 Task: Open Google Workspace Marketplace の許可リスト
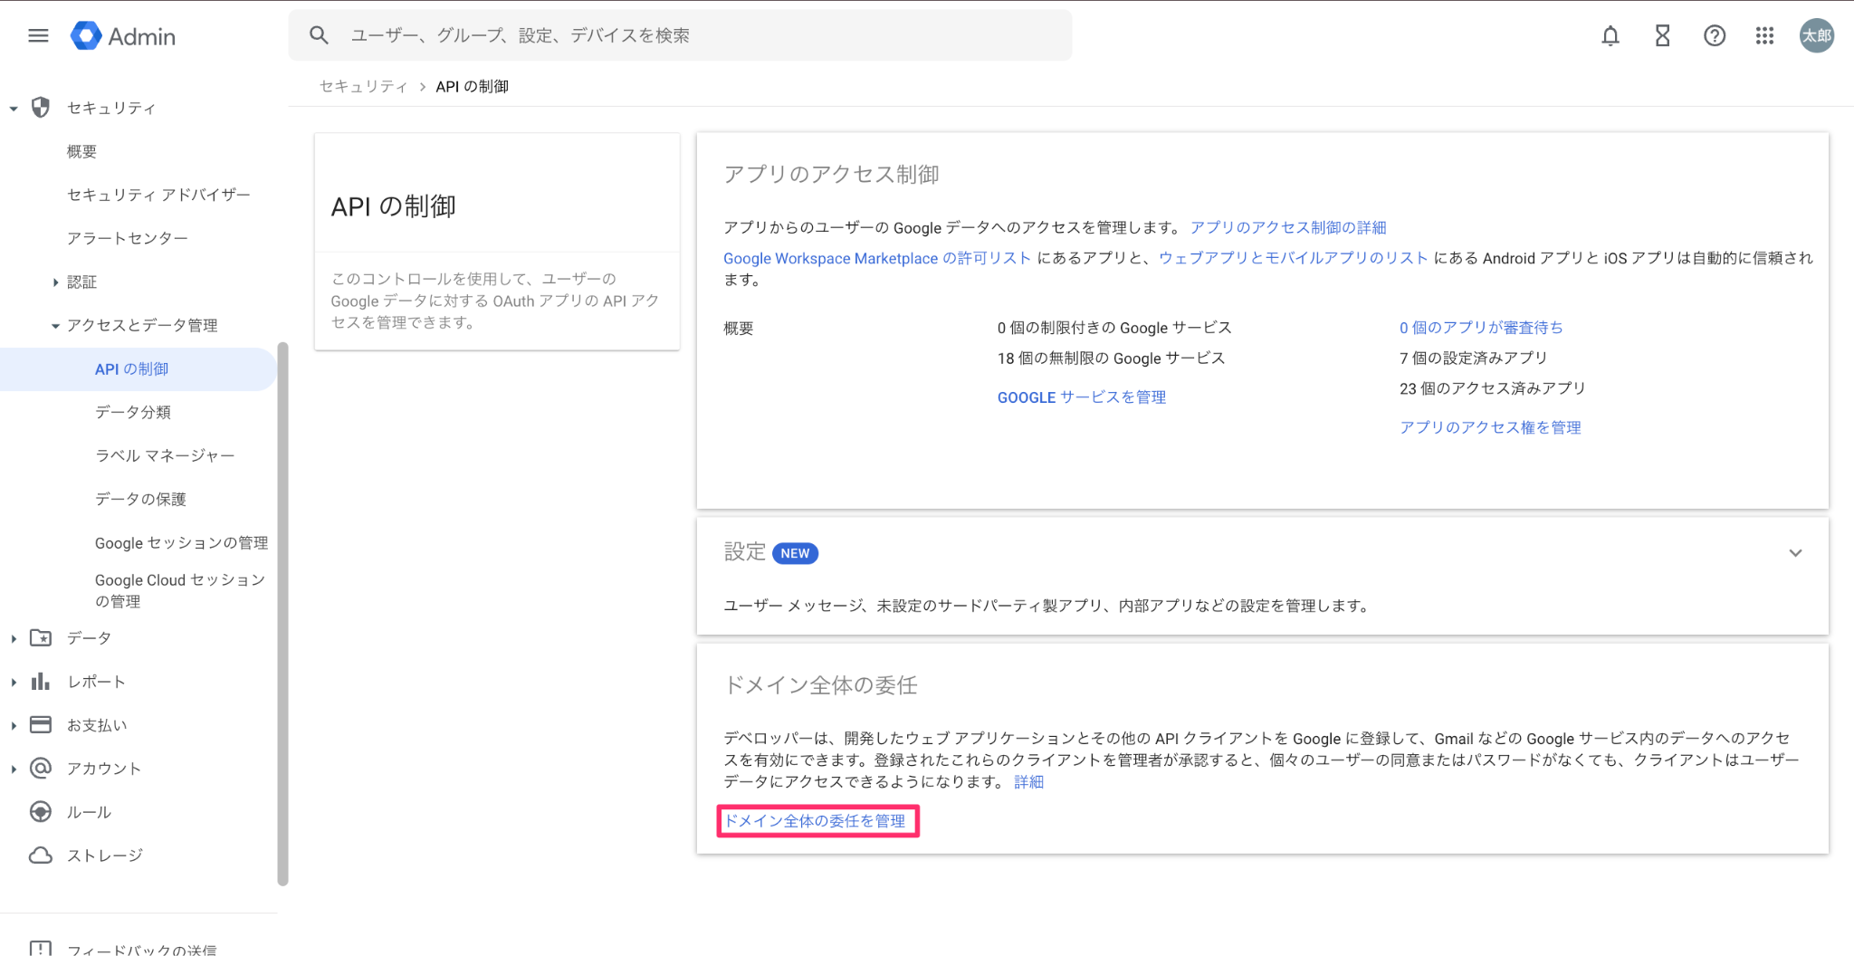pyautogui.click(x=877, y=258)
